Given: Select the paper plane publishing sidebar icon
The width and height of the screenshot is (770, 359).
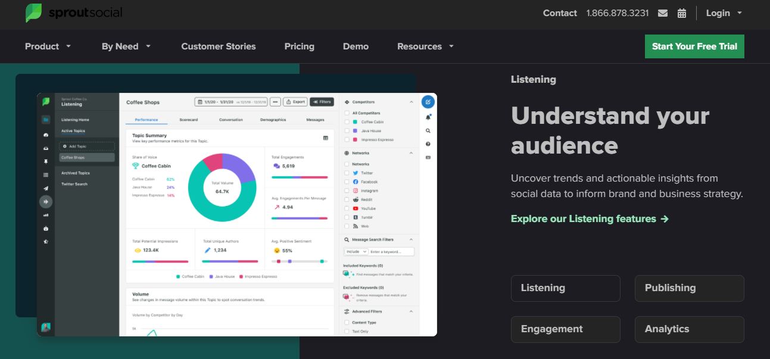Looking at the screenshot, I should (x=46, y=188).
